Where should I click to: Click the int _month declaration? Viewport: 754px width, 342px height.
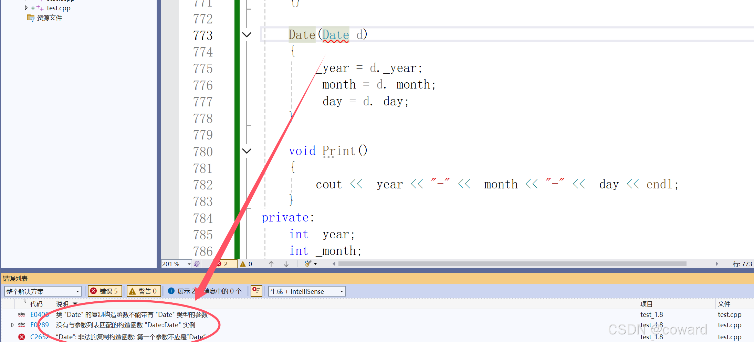(x=325, y=251)
